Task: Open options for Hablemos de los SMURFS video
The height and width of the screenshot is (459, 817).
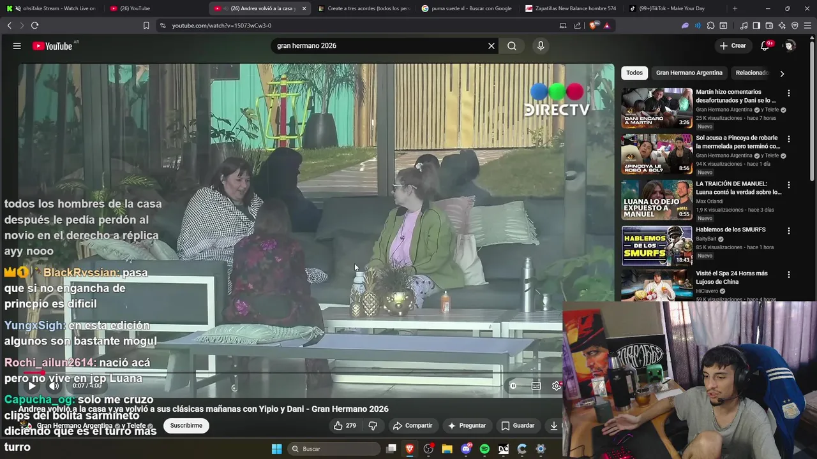Action: [x=789, y=231]
